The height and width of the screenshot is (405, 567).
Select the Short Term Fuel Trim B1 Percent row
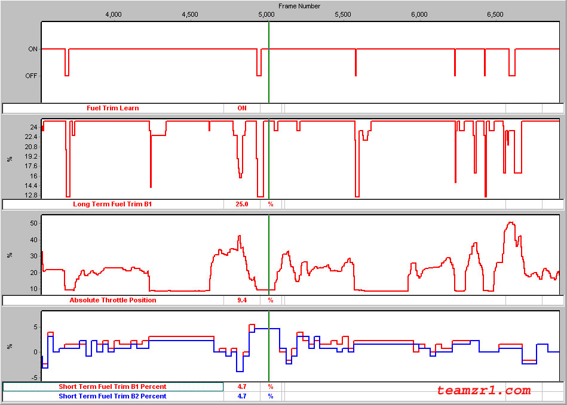point(113,387)
